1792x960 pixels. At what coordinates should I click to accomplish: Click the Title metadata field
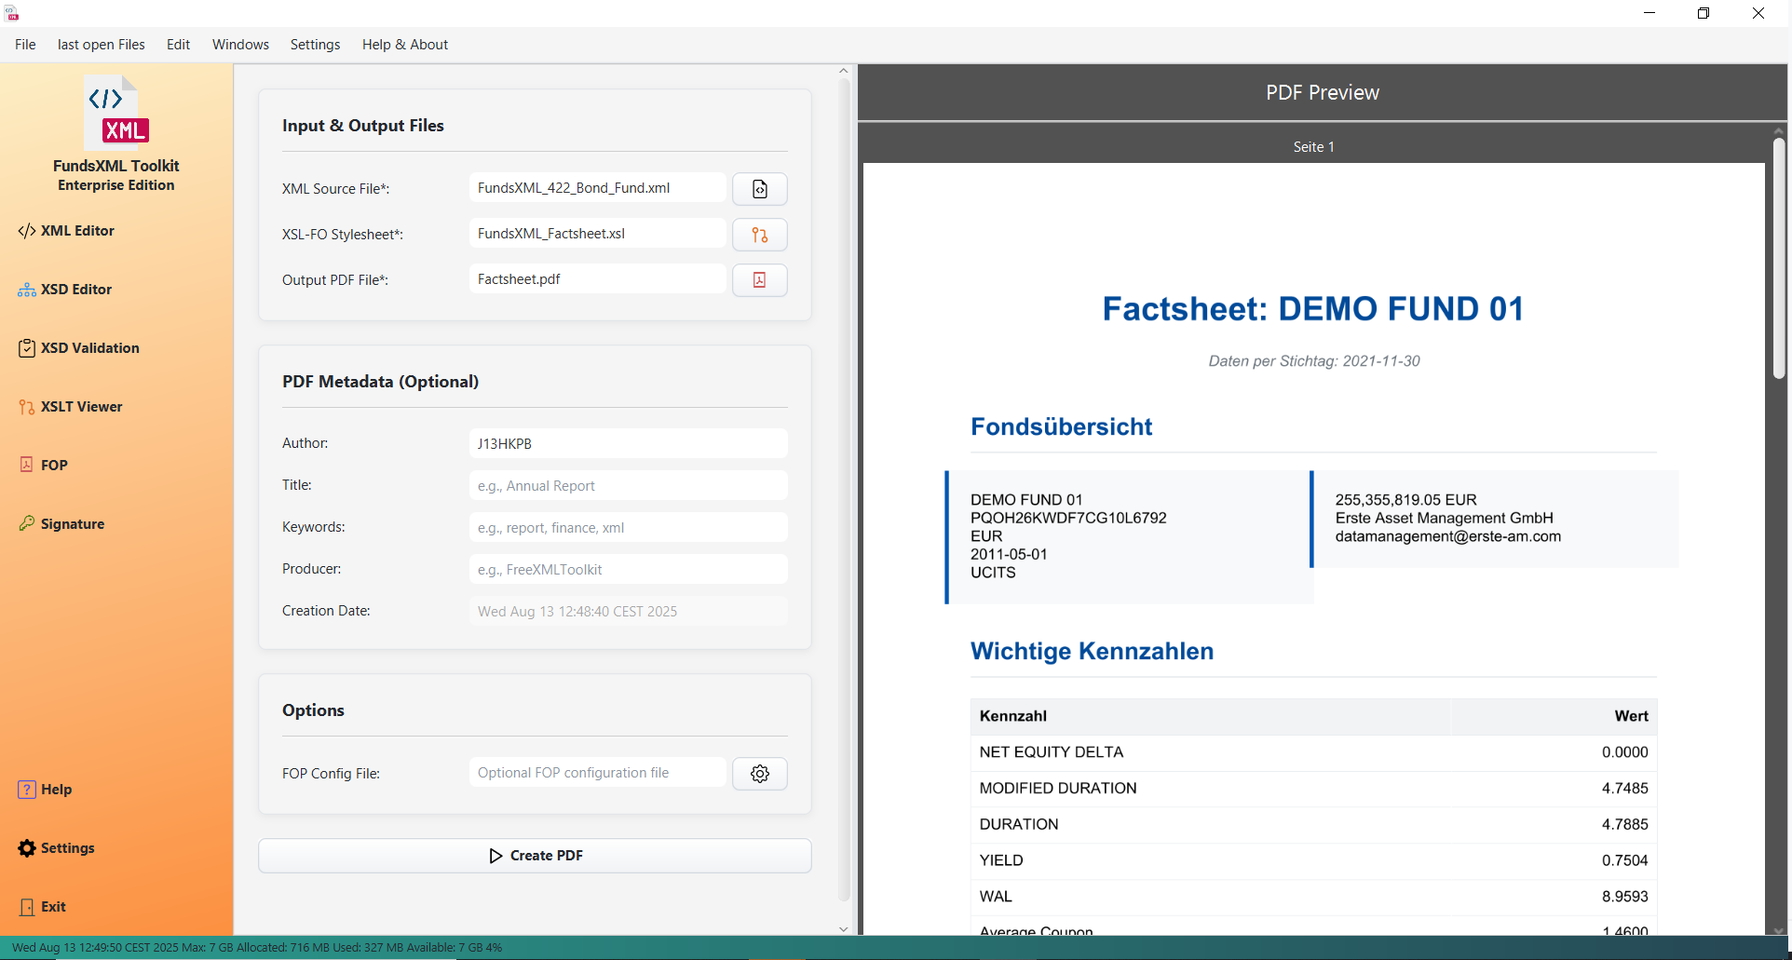(629, 486)
